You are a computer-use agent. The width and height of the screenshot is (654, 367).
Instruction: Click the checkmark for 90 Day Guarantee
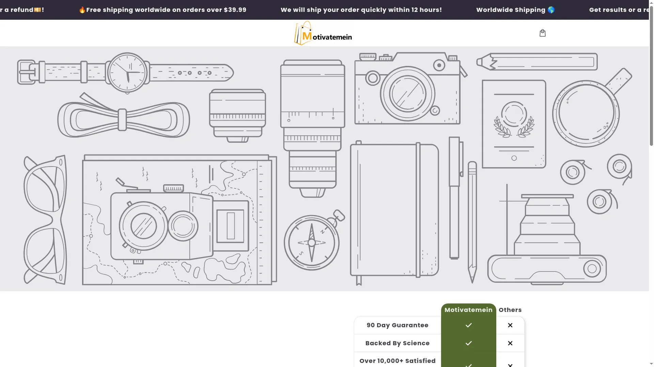[x=469, y=325]
